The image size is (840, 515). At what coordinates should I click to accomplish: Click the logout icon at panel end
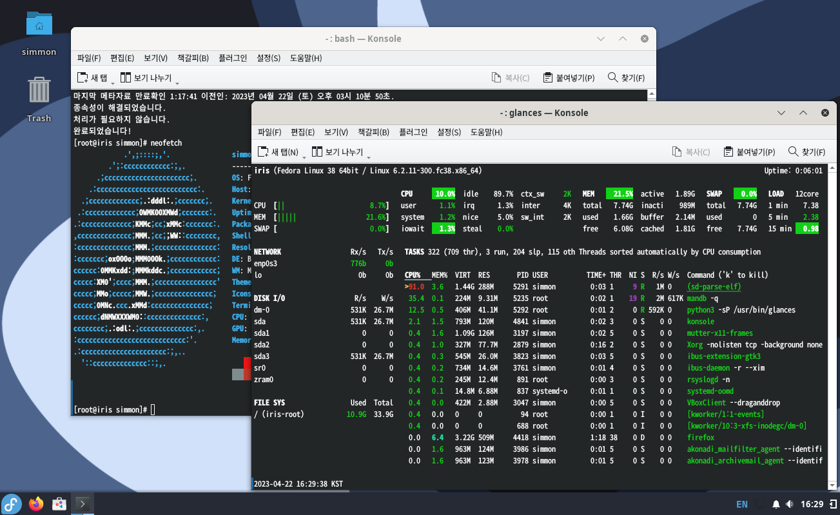tap(833, 504)
